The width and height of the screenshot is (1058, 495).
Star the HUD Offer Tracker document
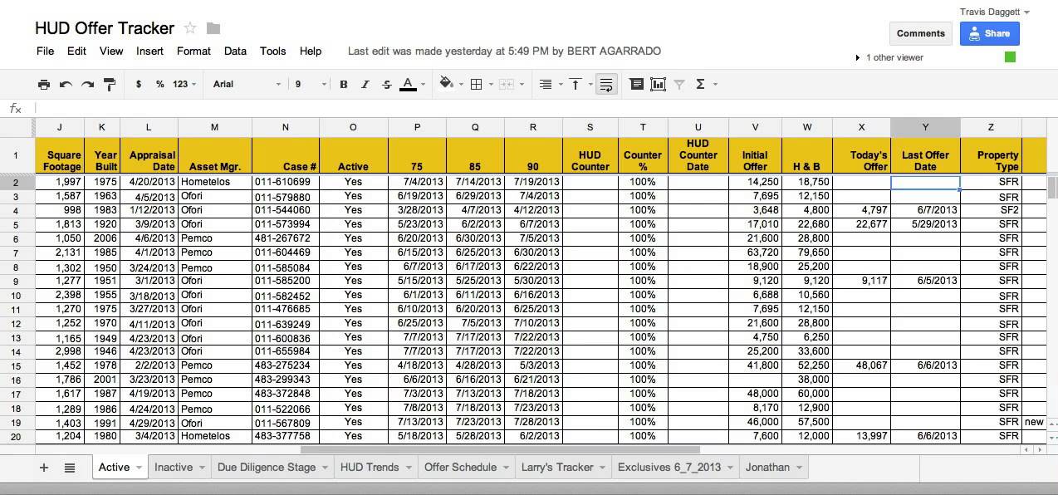[190, 28]
